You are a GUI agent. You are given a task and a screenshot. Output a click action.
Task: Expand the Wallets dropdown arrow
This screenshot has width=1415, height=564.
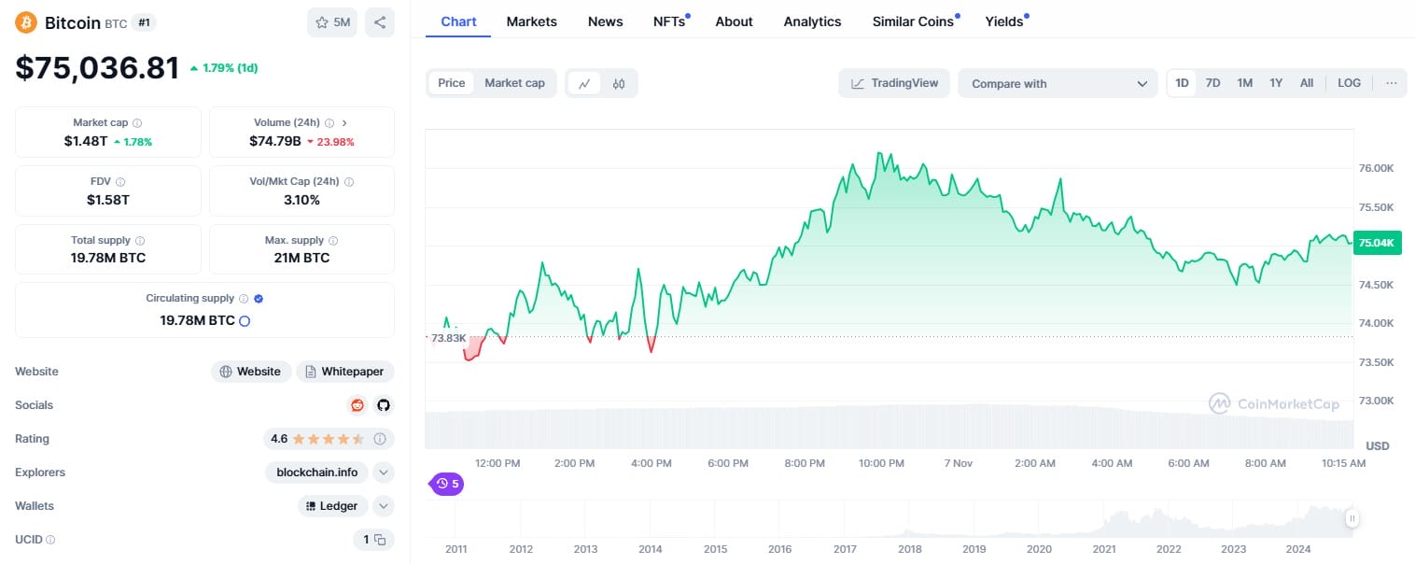pyautogui.click(x=383, y=506)
